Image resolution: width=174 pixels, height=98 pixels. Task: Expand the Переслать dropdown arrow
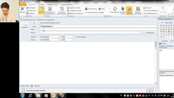(36, 11)
